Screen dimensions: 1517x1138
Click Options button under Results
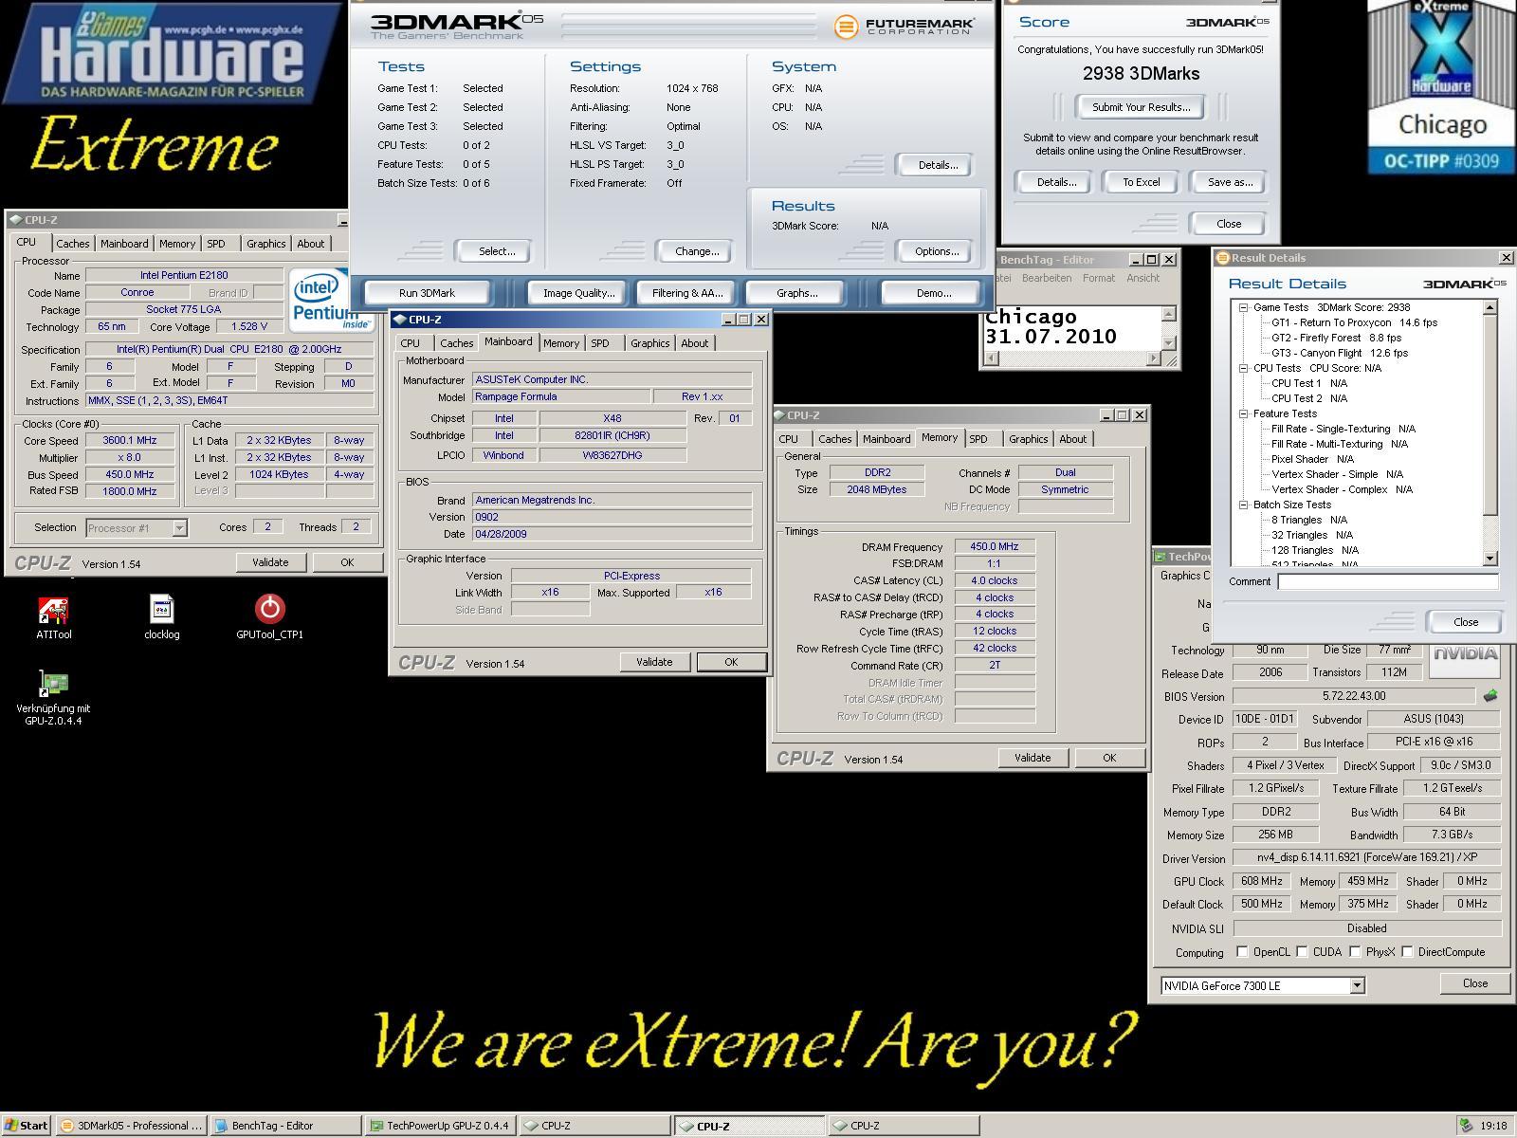(936, 251)
